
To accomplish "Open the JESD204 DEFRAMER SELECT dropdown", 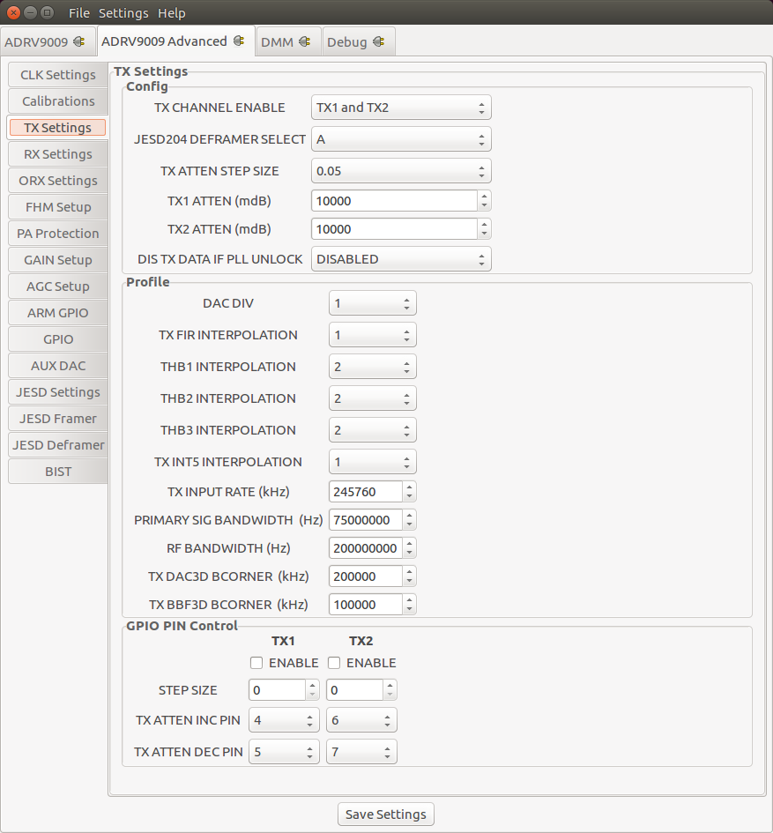I will click(401, 138).
